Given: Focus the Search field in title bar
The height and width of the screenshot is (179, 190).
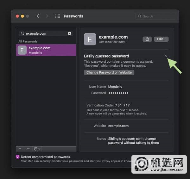Looking at the screenshot, I should 156,16.
